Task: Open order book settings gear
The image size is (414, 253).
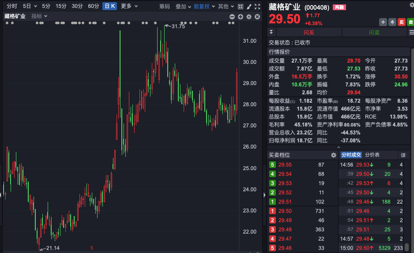Action: tap(334, 155)
